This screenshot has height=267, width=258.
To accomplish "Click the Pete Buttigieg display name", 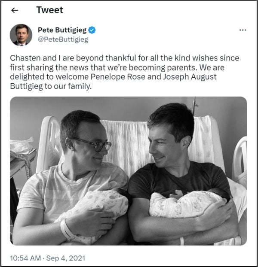I will (x=62, y=30).
